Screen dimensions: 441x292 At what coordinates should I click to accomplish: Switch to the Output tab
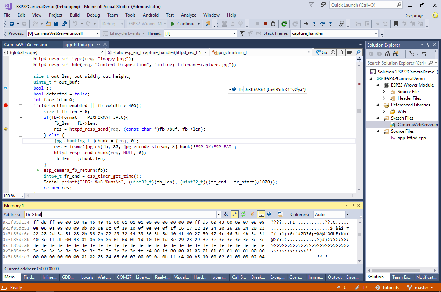pos(335,277)
